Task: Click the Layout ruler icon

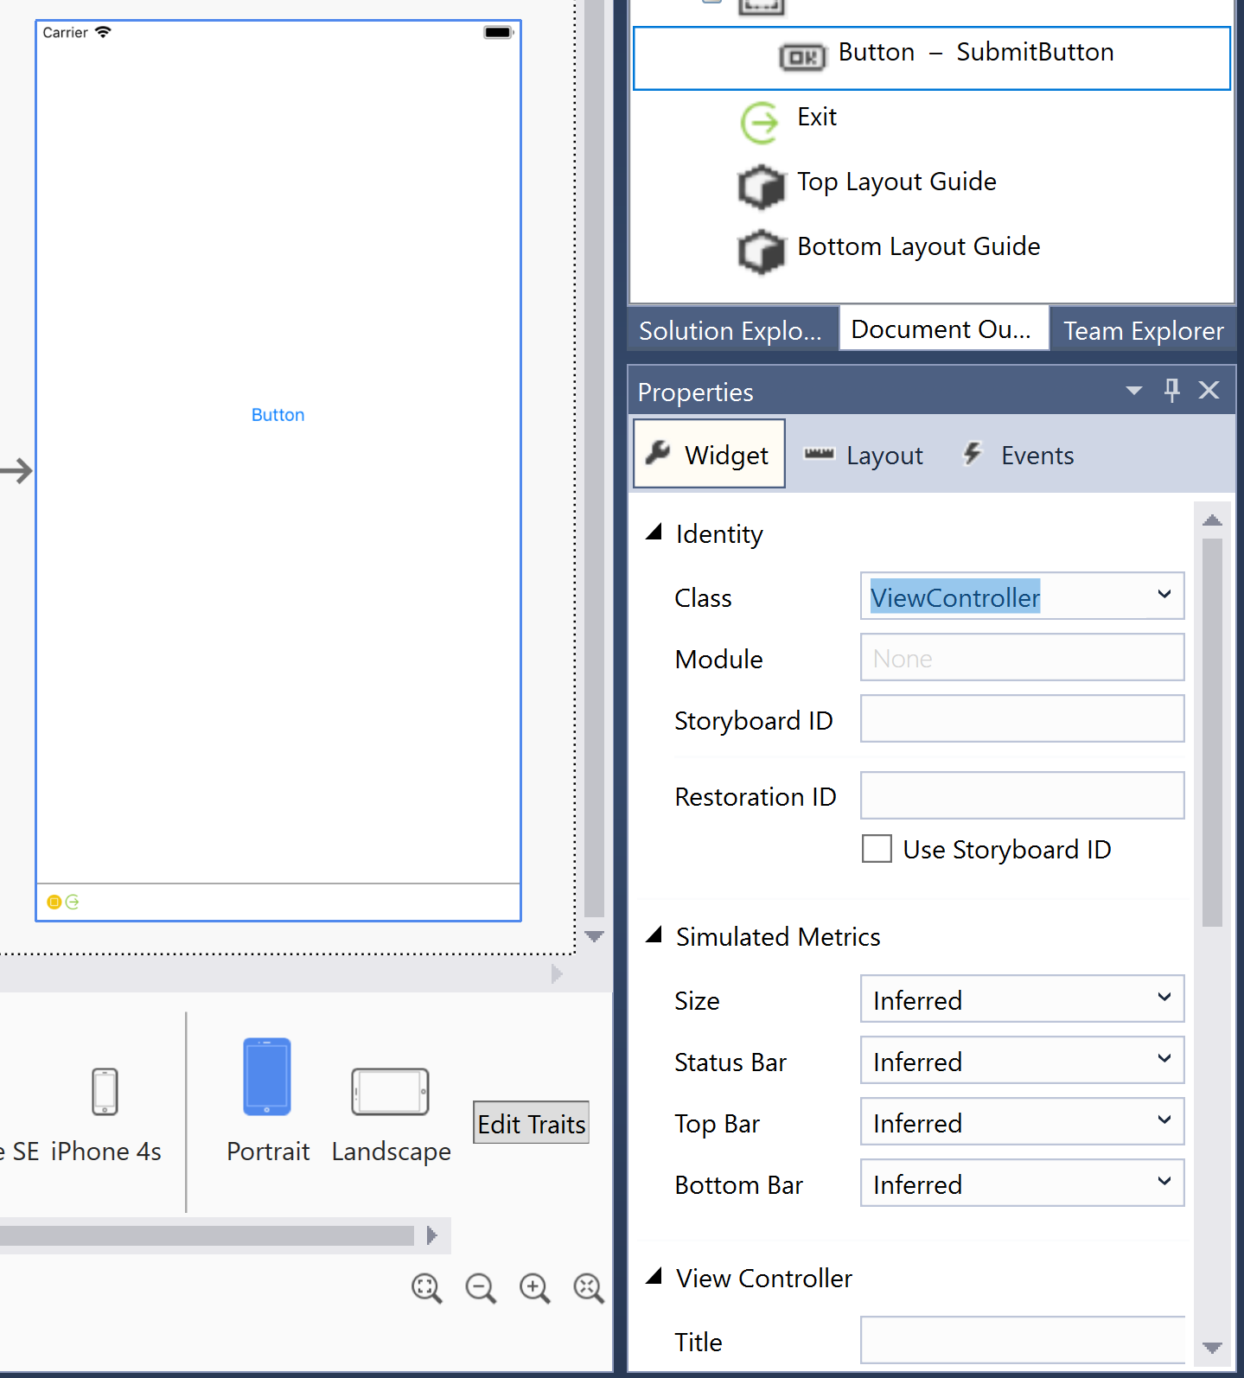Action: click(x=819, y=454)
